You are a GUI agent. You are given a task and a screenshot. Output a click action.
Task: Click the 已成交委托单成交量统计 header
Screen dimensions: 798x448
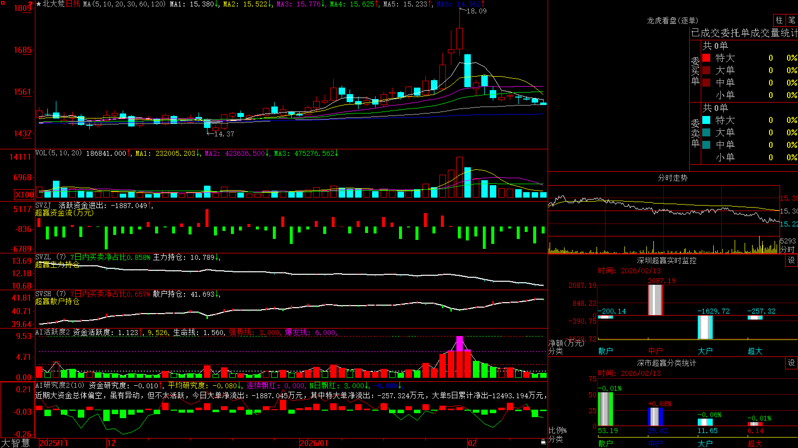pos(744,33)
